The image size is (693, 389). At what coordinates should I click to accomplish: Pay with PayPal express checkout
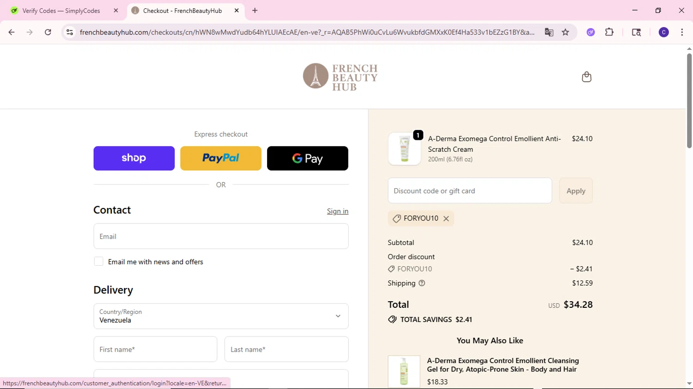pyautogui.click(x=221, y=158)
